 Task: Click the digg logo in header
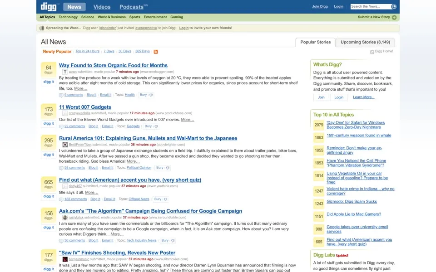[x=49, y=7]
